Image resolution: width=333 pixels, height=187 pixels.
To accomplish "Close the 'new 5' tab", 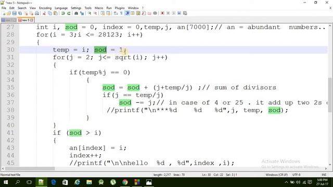I will [x=32, y=20].
